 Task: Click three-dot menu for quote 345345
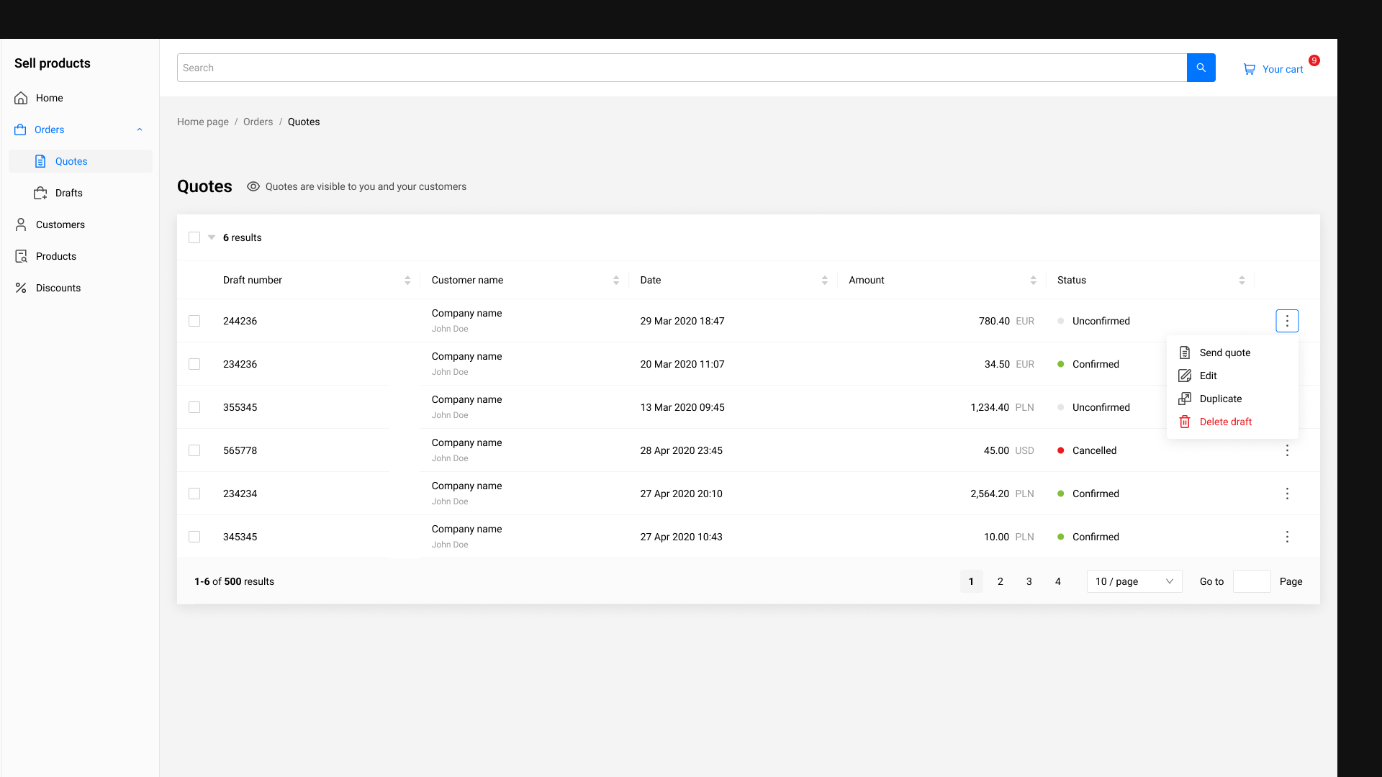click(x=1287, y=537)
